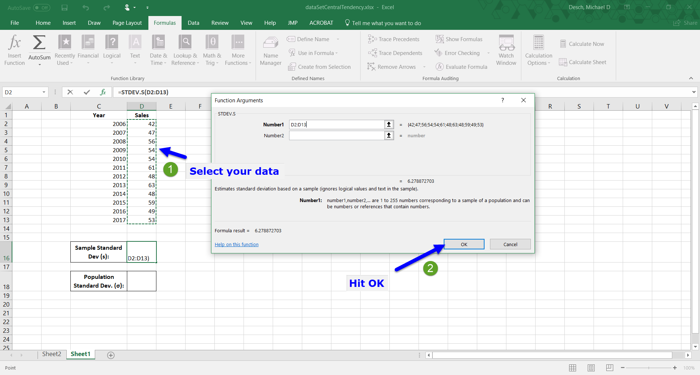
Task: Click the Insert Function fx ribbon icon
Action: click(x=15, y=50)
